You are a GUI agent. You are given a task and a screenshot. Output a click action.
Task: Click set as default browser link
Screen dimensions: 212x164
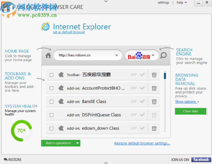(69, 32)
